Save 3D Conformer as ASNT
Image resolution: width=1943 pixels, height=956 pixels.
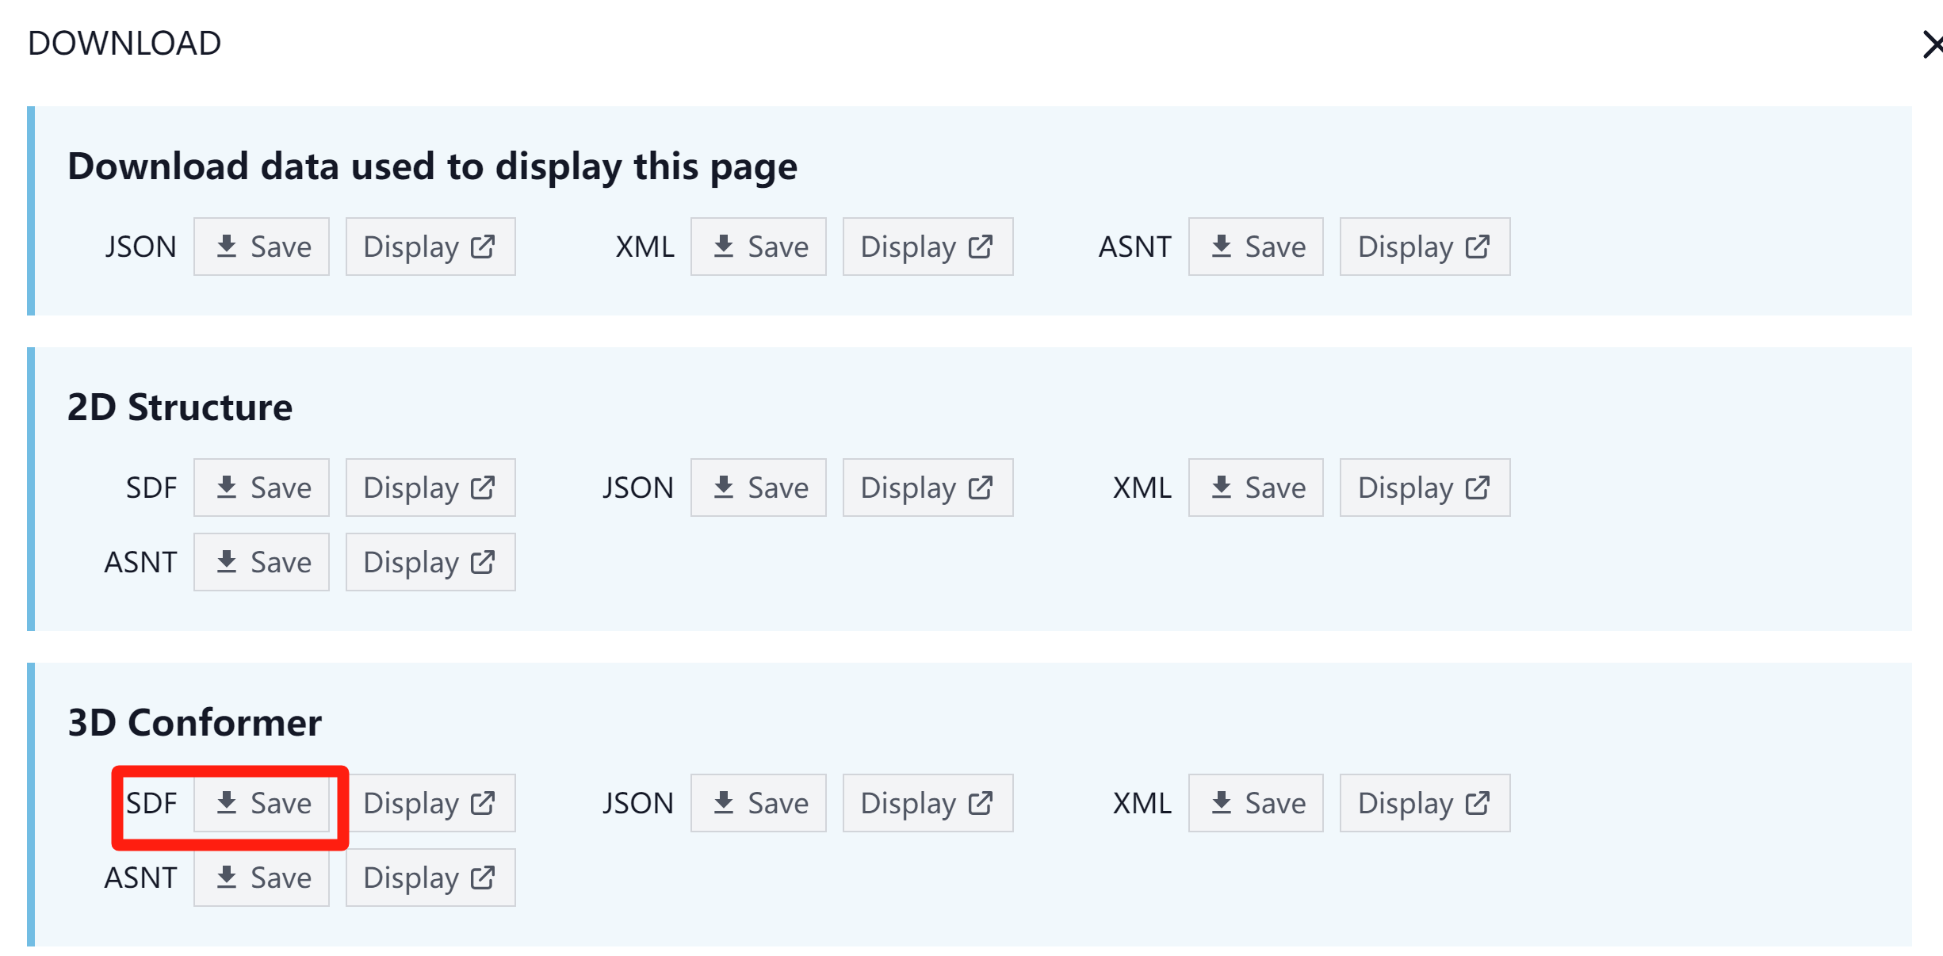pyautogui.click(x=262, y=878)
